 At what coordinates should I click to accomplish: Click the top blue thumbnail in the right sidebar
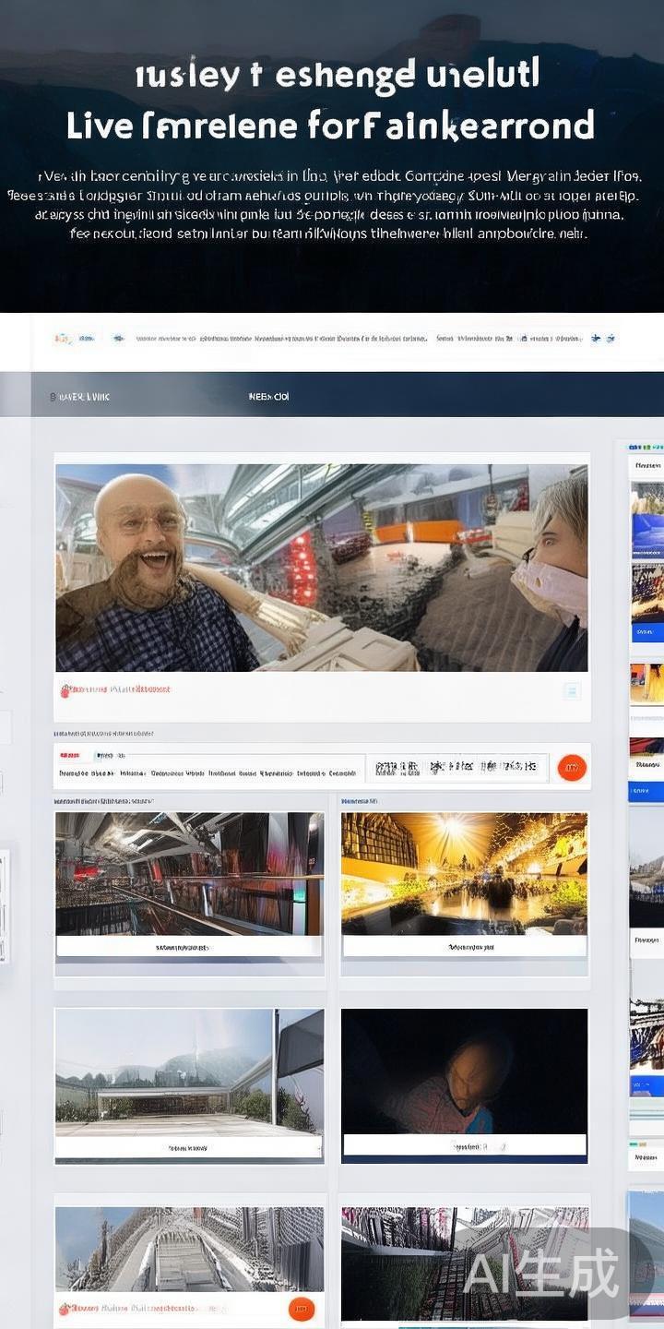tap(646, 521)
